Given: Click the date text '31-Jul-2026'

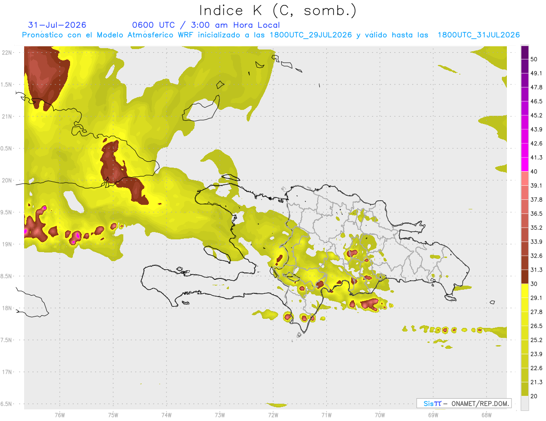Looking at the screenshot, I should [57, 25].
